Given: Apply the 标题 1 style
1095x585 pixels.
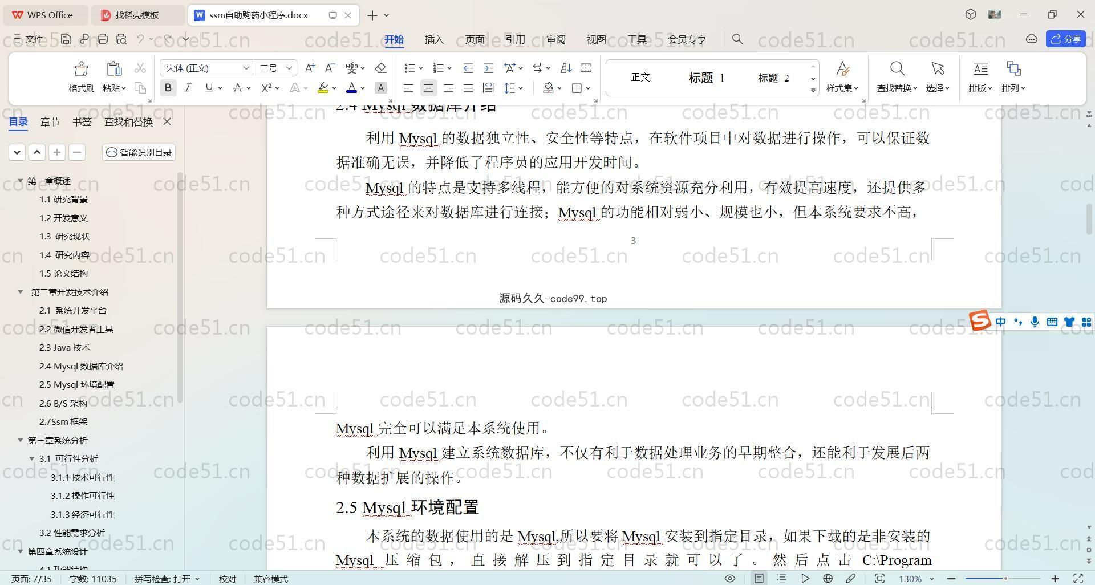Looking at the screenshot, I should (707, 78).
